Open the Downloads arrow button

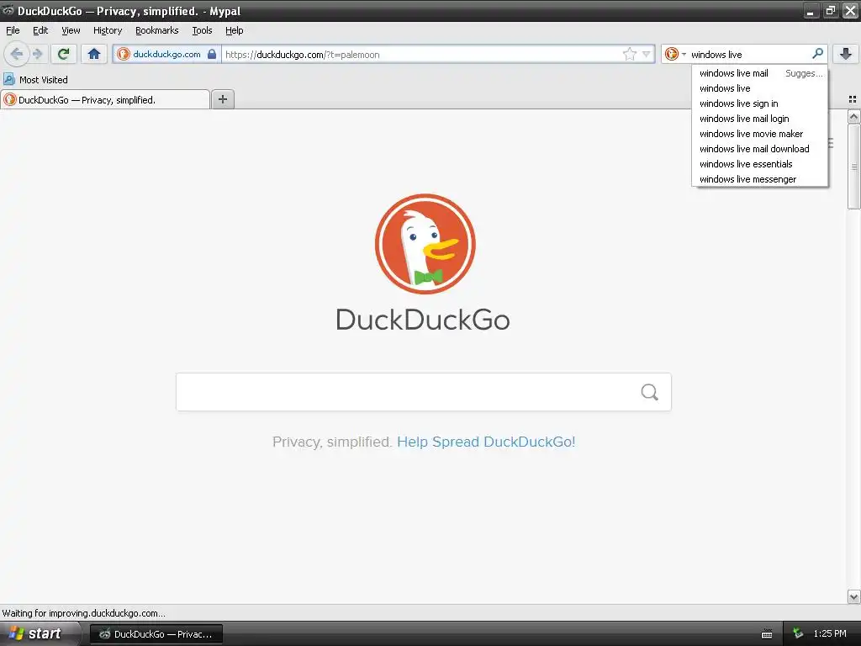846,54
